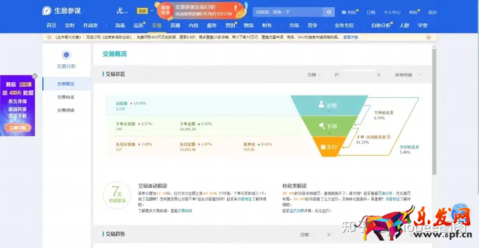Click the 查看详情 link

click(351, 37)
